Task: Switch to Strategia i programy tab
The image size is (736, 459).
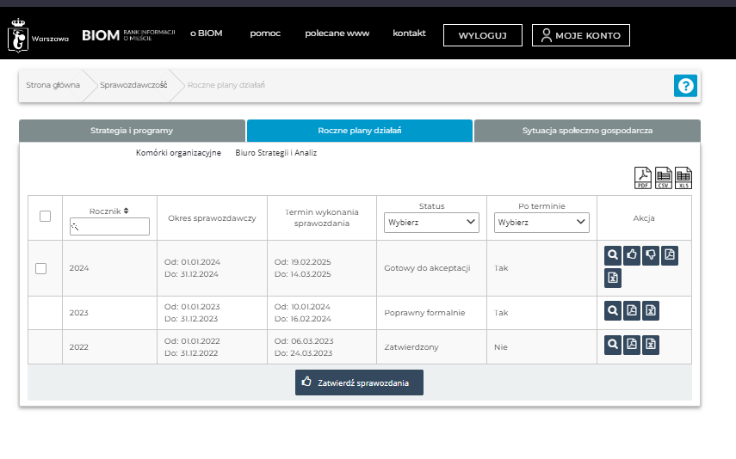Action: point(132,131)
